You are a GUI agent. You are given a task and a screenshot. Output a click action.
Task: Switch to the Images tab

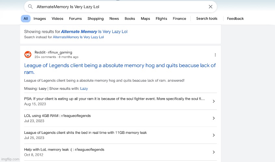point(40,18)
